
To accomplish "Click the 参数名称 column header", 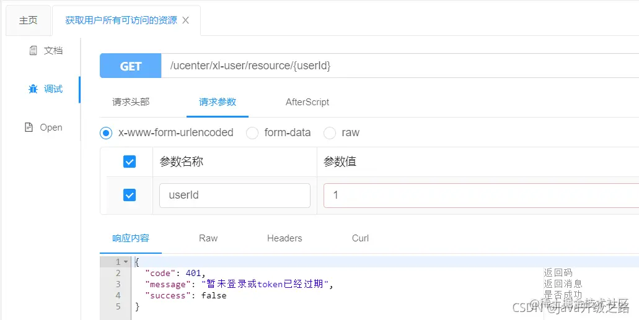I will click(182, 162).
